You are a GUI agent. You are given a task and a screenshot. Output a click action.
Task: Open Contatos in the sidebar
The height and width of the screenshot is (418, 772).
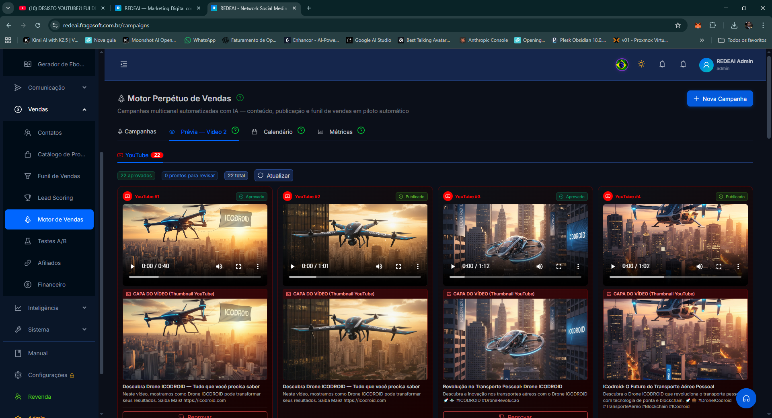click(x=49, y=133)
